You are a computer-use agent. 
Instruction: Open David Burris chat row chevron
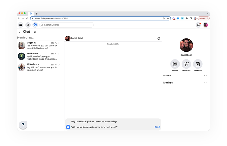(x=59, y=54)
